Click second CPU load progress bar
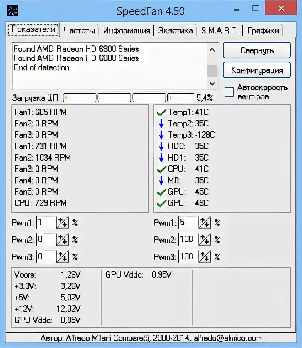This screenshot has height=348, width=302. [x=114, y=98]
